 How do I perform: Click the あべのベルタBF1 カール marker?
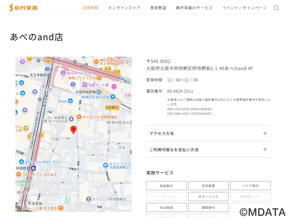click(21, 162)
